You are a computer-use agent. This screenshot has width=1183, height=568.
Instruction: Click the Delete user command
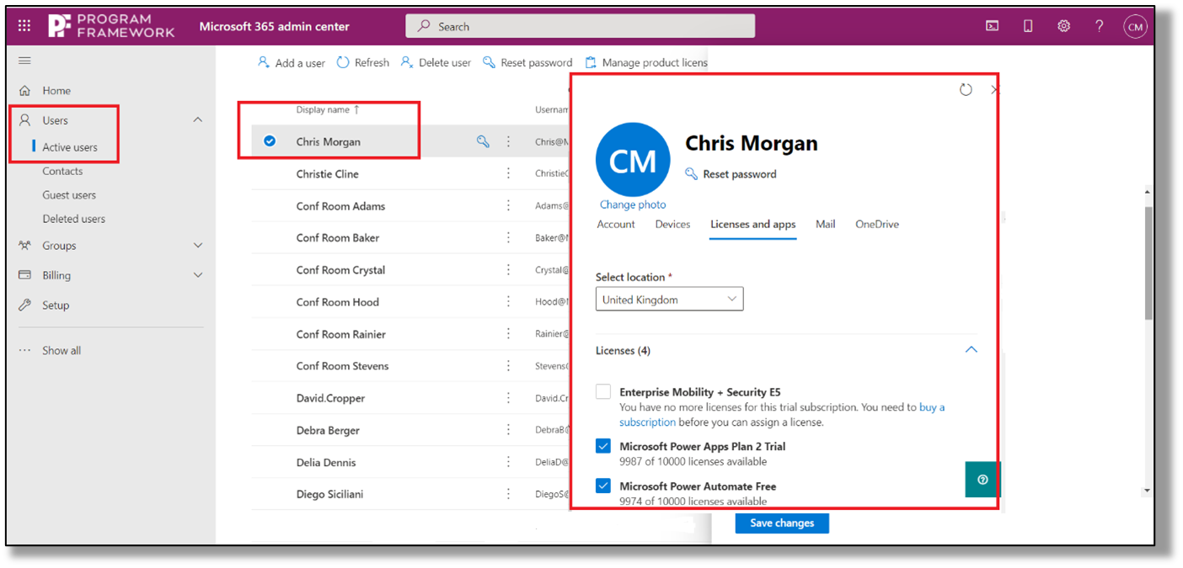[x=436, y=63]
